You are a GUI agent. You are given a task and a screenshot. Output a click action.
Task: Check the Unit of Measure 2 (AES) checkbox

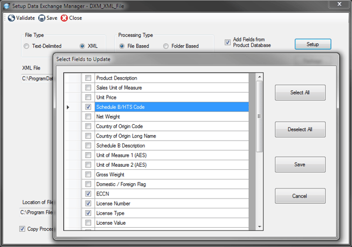[88, 165]
